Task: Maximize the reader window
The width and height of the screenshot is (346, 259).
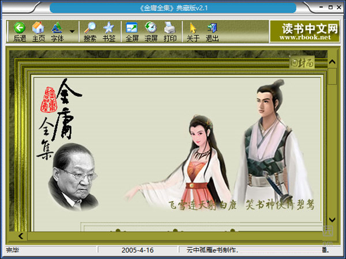Action: (330, 7)
